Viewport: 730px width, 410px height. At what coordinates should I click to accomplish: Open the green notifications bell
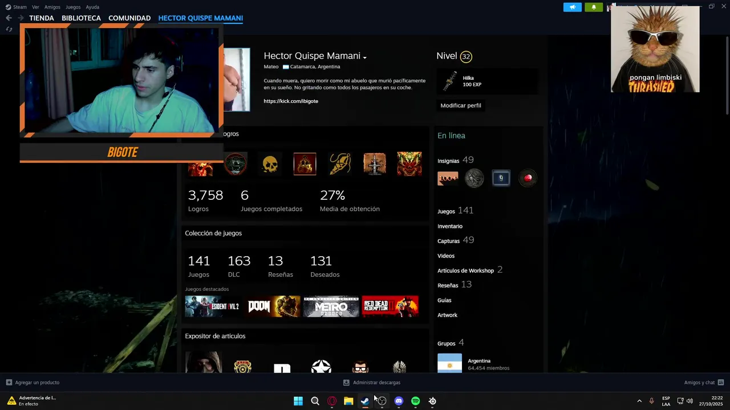click(594, 7)
